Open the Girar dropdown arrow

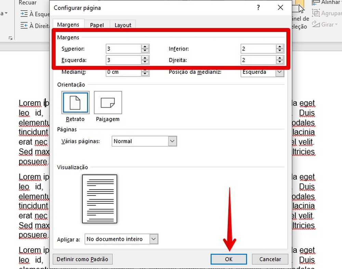(336, 24)
